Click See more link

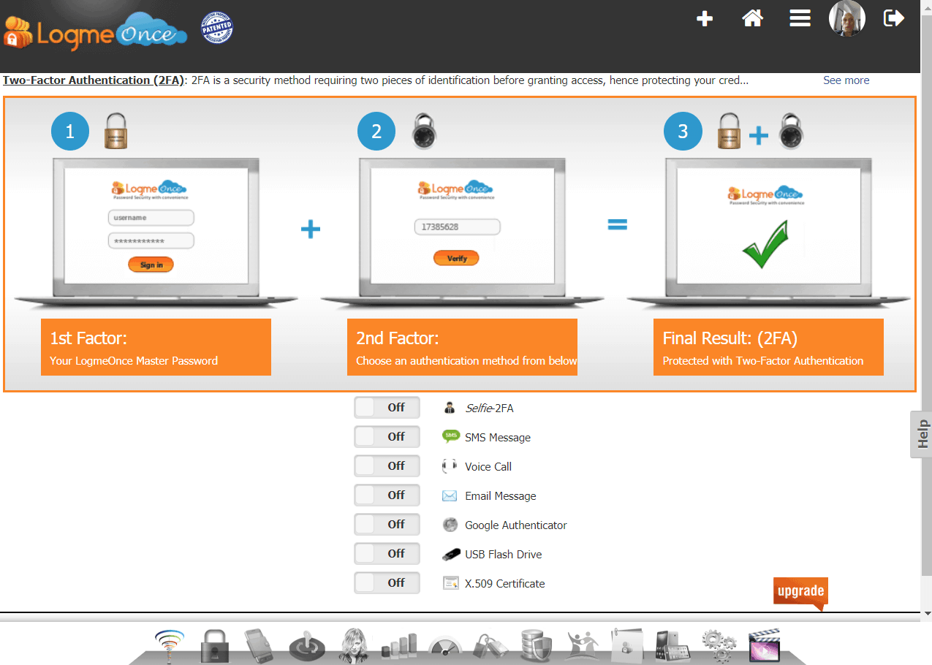click(x=846, y=80)
